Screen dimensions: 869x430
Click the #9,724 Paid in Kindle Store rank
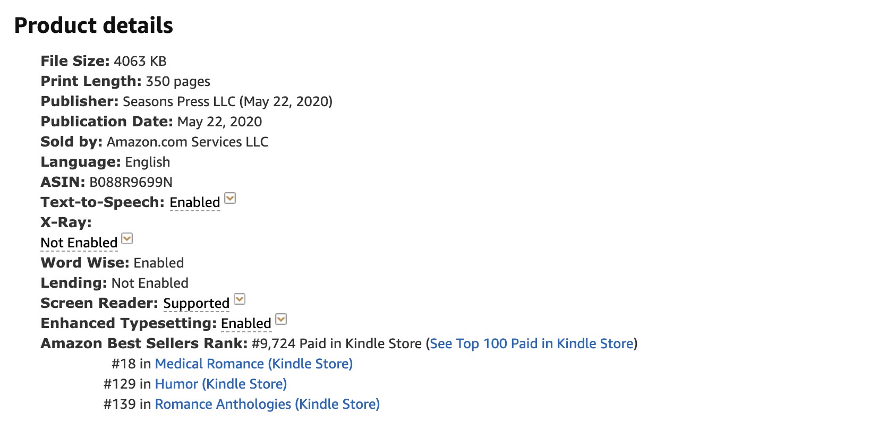(x=337, y=343)
